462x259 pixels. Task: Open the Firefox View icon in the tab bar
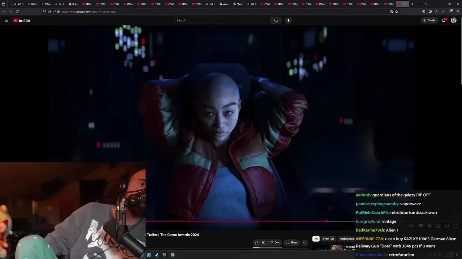click(4, 4)
